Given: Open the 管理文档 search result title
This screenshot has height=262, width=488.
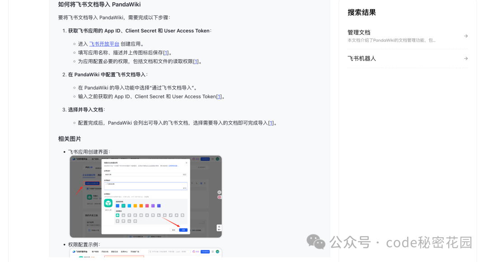Looking at the screenshot, I should click(x=359, y=33).
